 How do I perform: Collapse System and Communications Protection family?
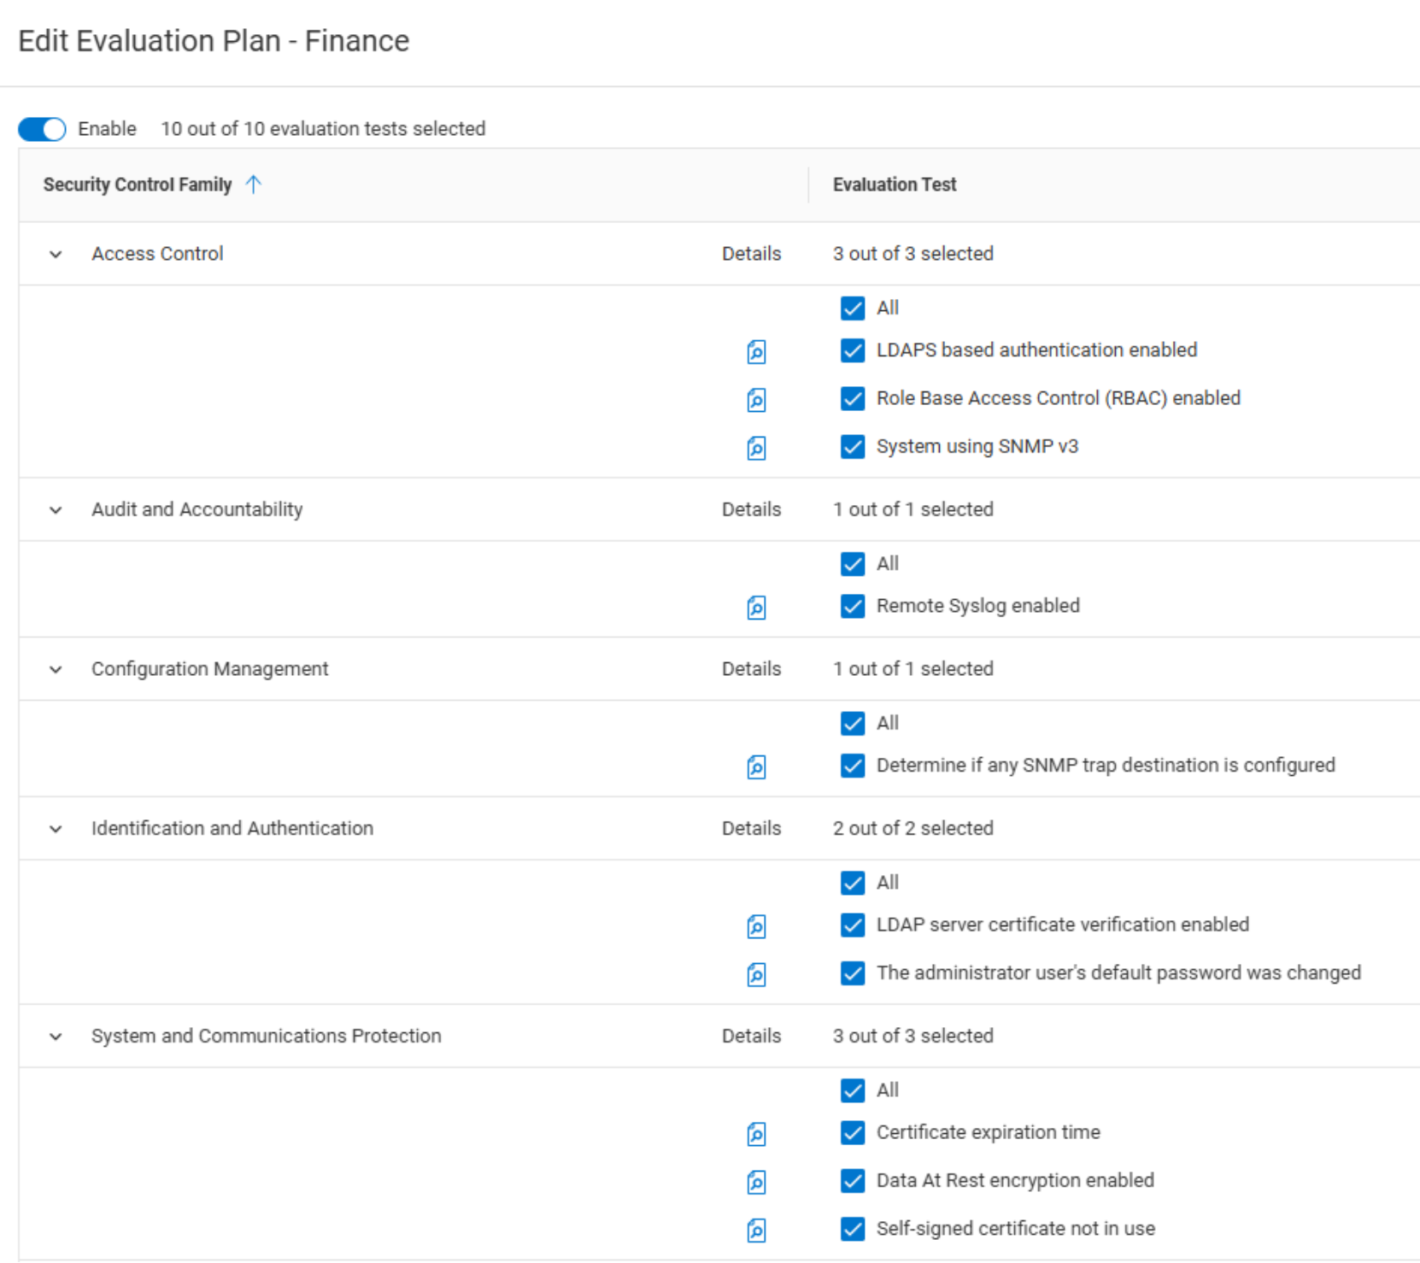click(x=56, y=1037)
